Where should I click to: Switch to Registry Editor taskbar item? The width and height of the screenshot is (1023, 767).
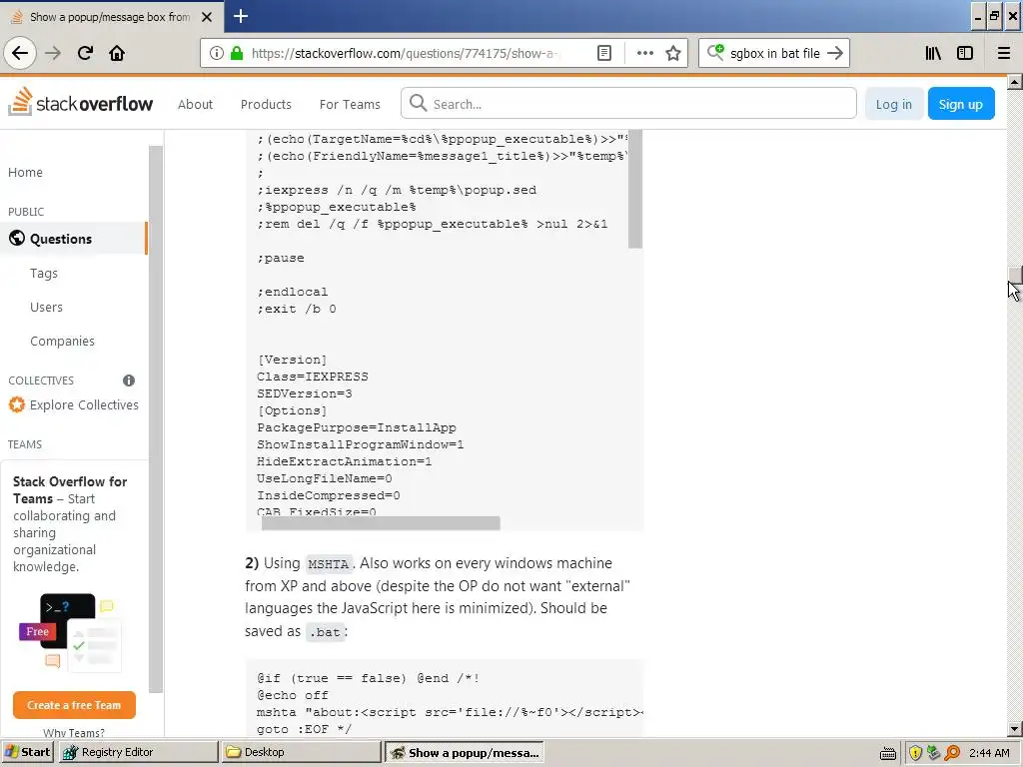coord(138,752)
